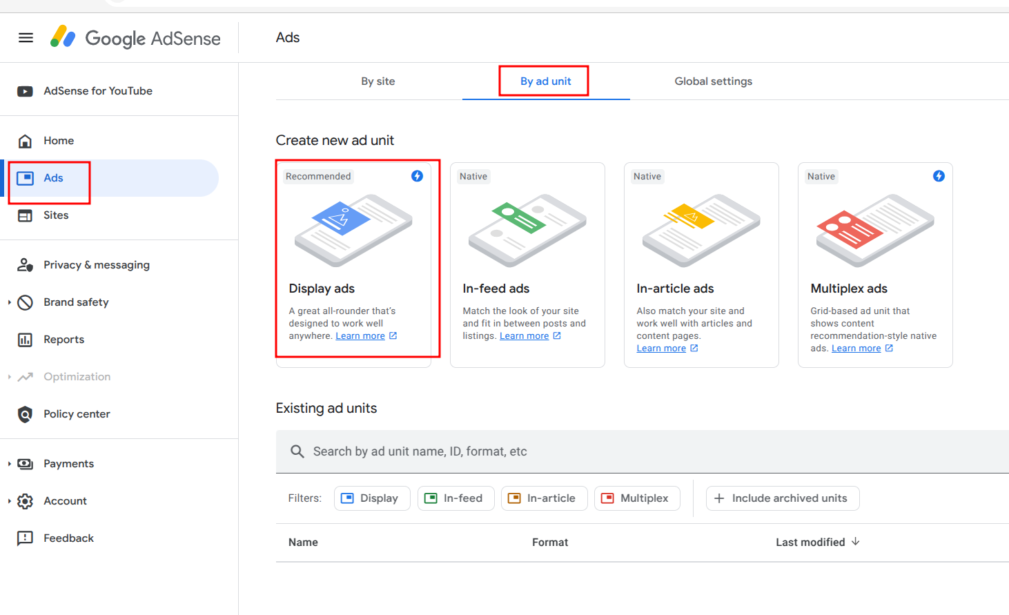This screenshot has width=1009, height=615.
Task: Click the external link icon after In-feed ads Learn more
Action: 557,336
